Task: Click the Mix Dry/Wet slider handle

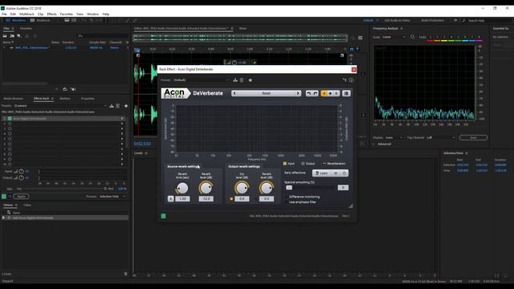Action: pos(105,189)
